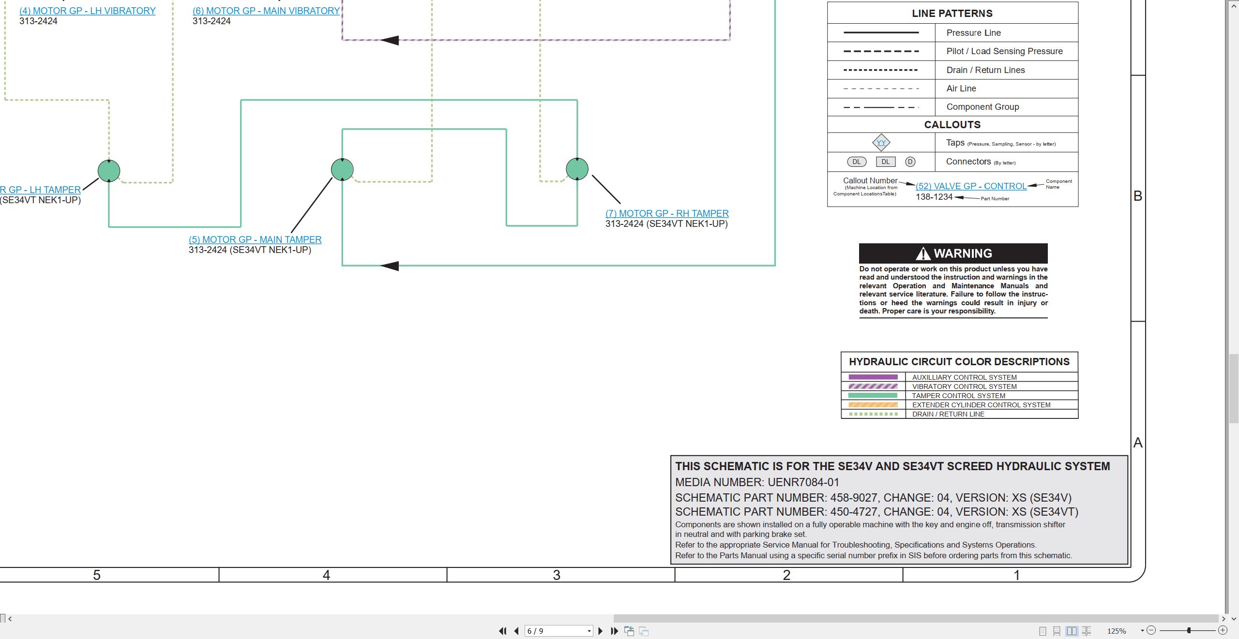The width and height of the screenshot is (1239, 639).
Task: Click the zoom slider handle
Action: 1189,630
